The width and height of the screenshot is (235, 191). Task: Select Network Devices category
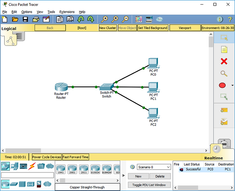6,166
